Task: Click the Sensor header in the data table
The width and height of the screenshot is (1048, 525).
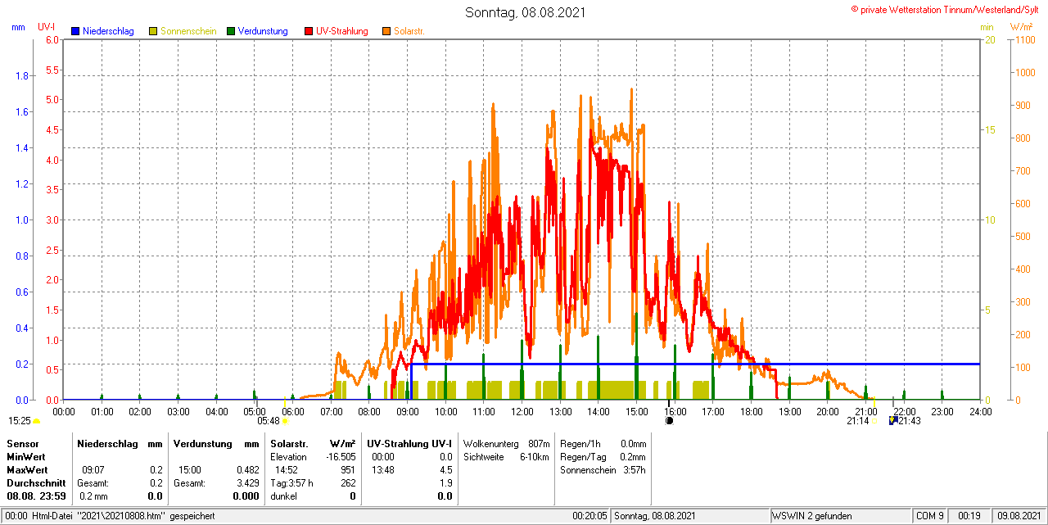Action: pos(22,443)
